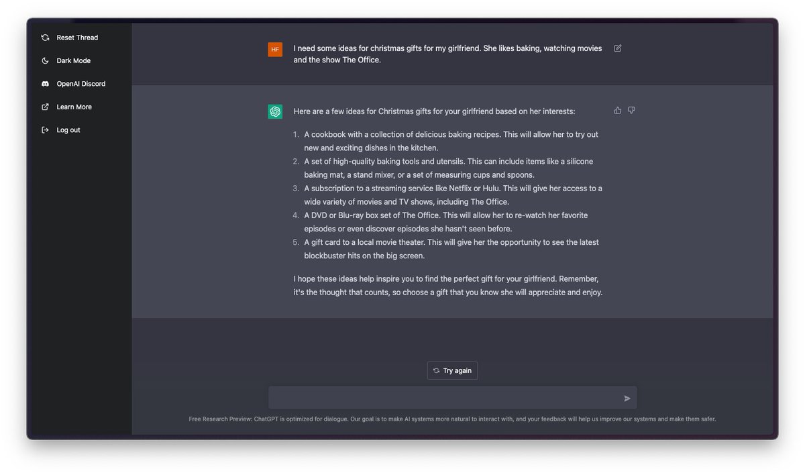Click the circular arrows in Try again
This screenshot has height=475, width=805.
pyautogui.click(x=437, y=371)
